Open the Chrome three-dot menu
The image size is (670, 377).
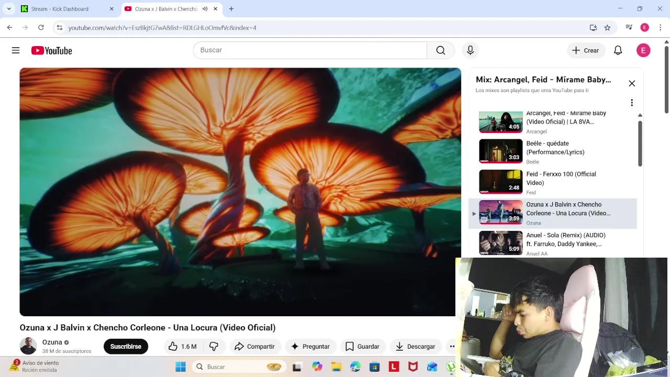[661, 28]
